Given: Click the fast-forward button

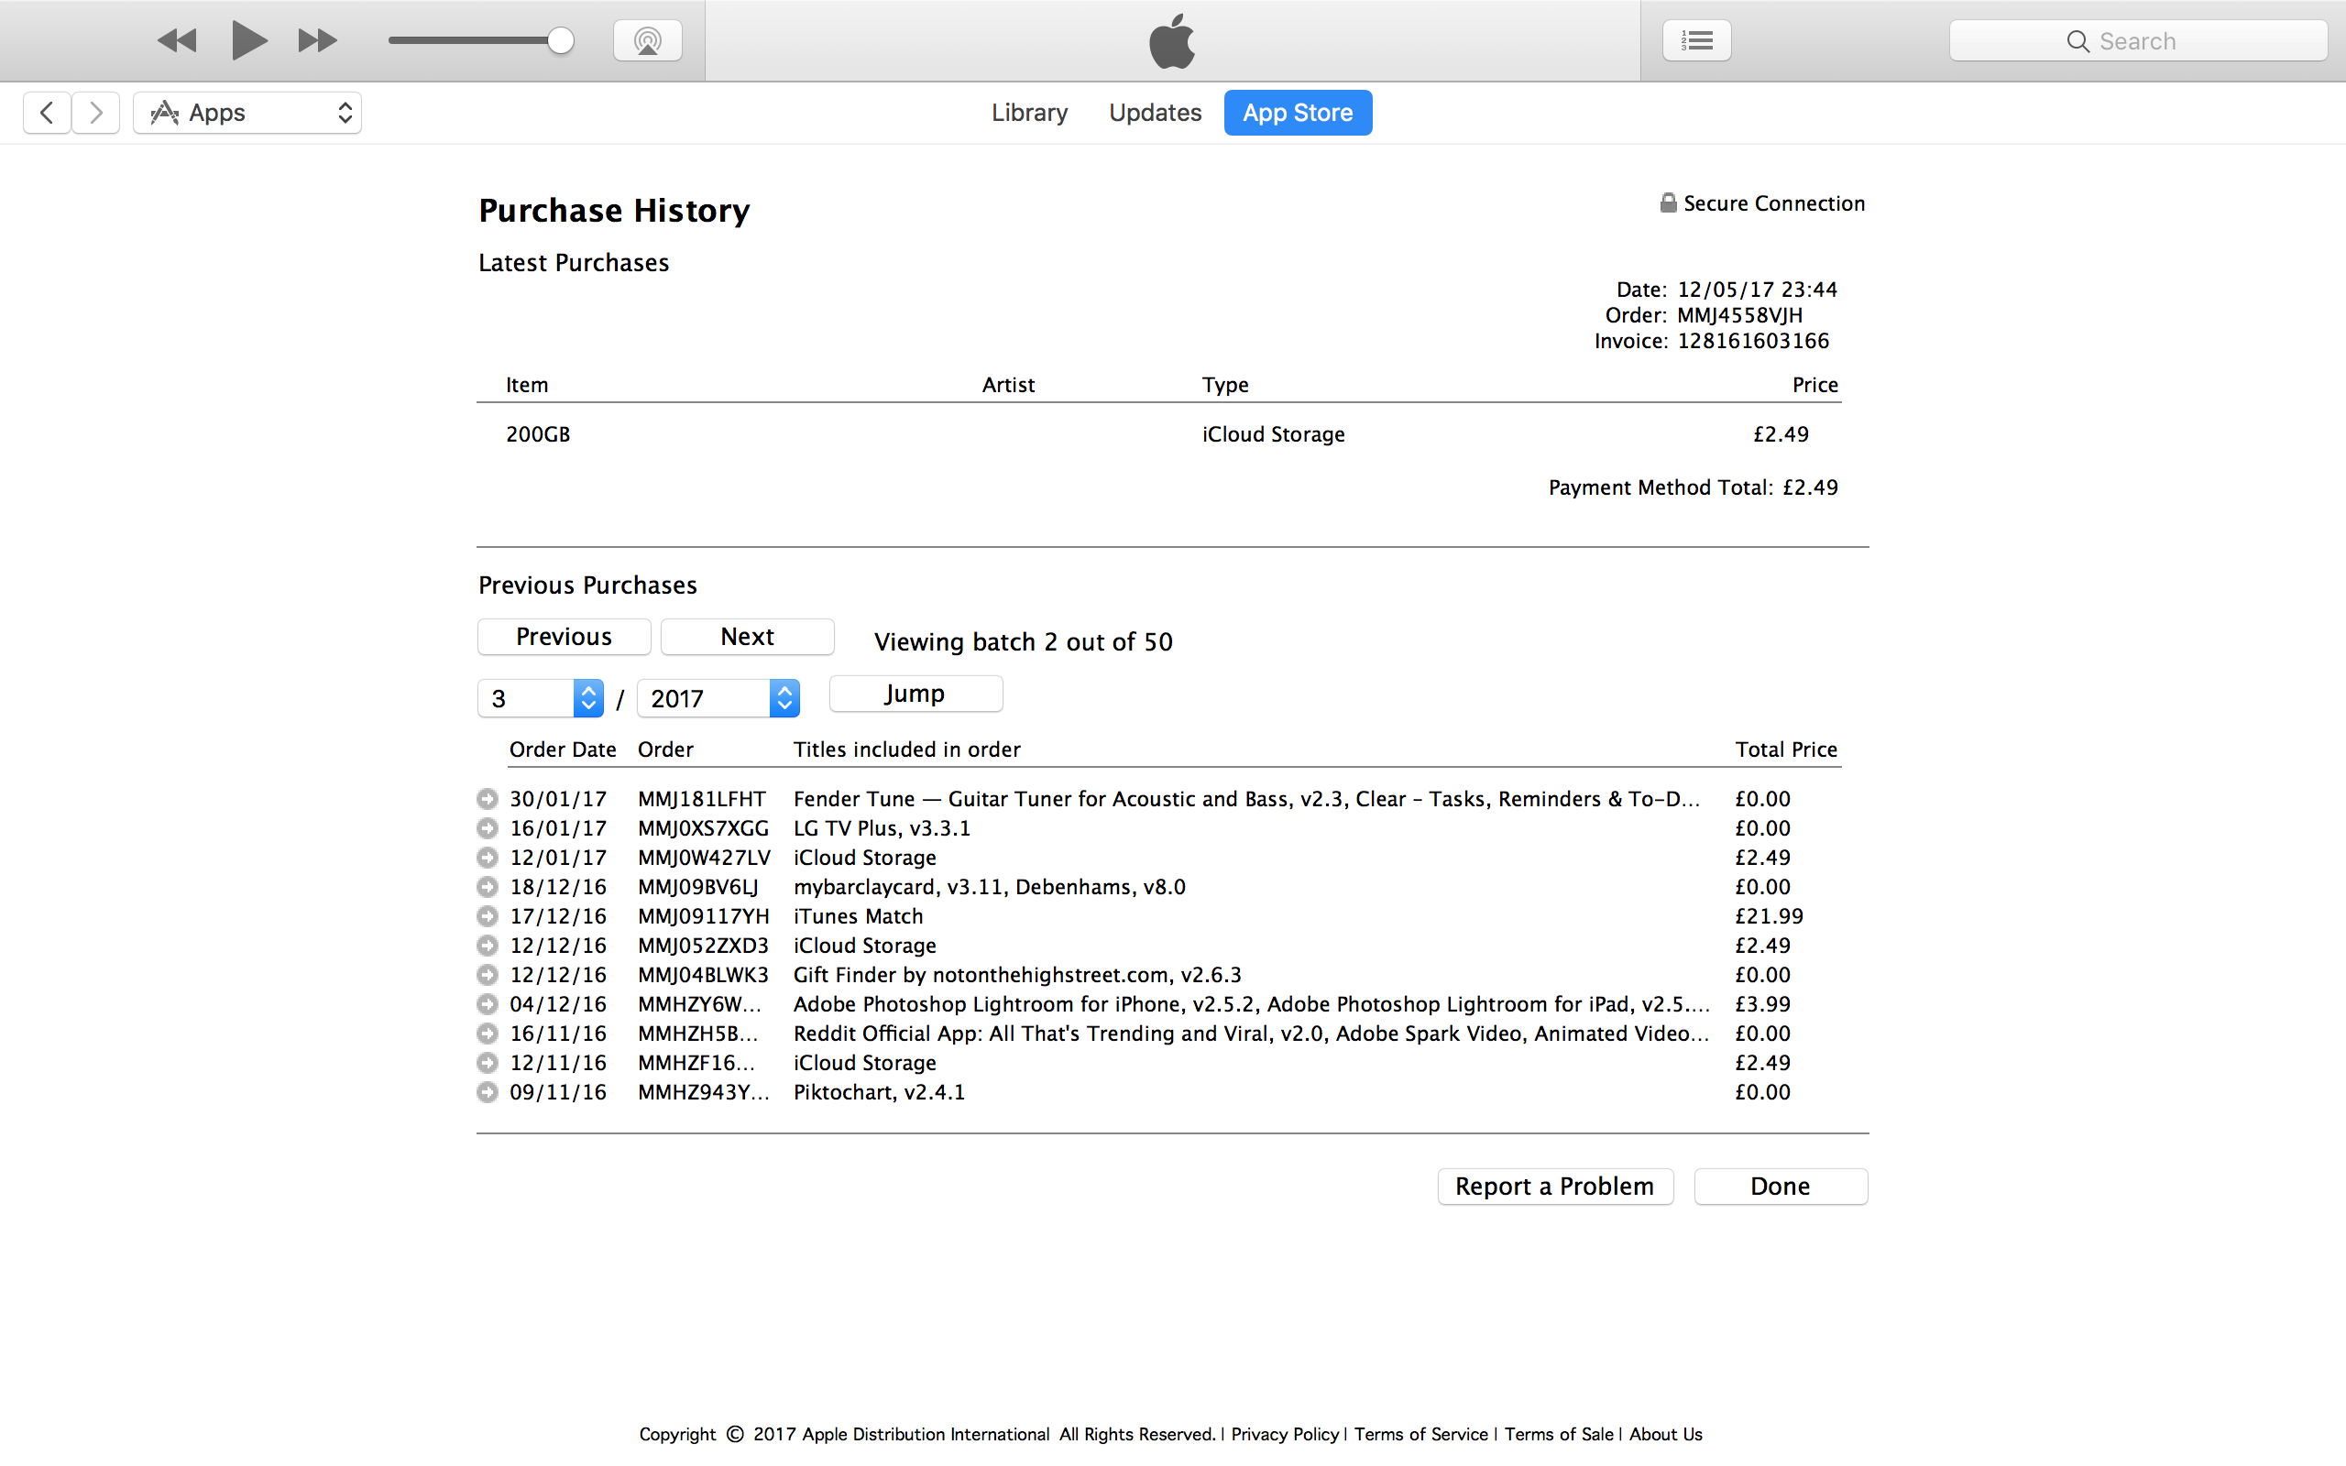Looking at the screenshot, I should point(317,40).
